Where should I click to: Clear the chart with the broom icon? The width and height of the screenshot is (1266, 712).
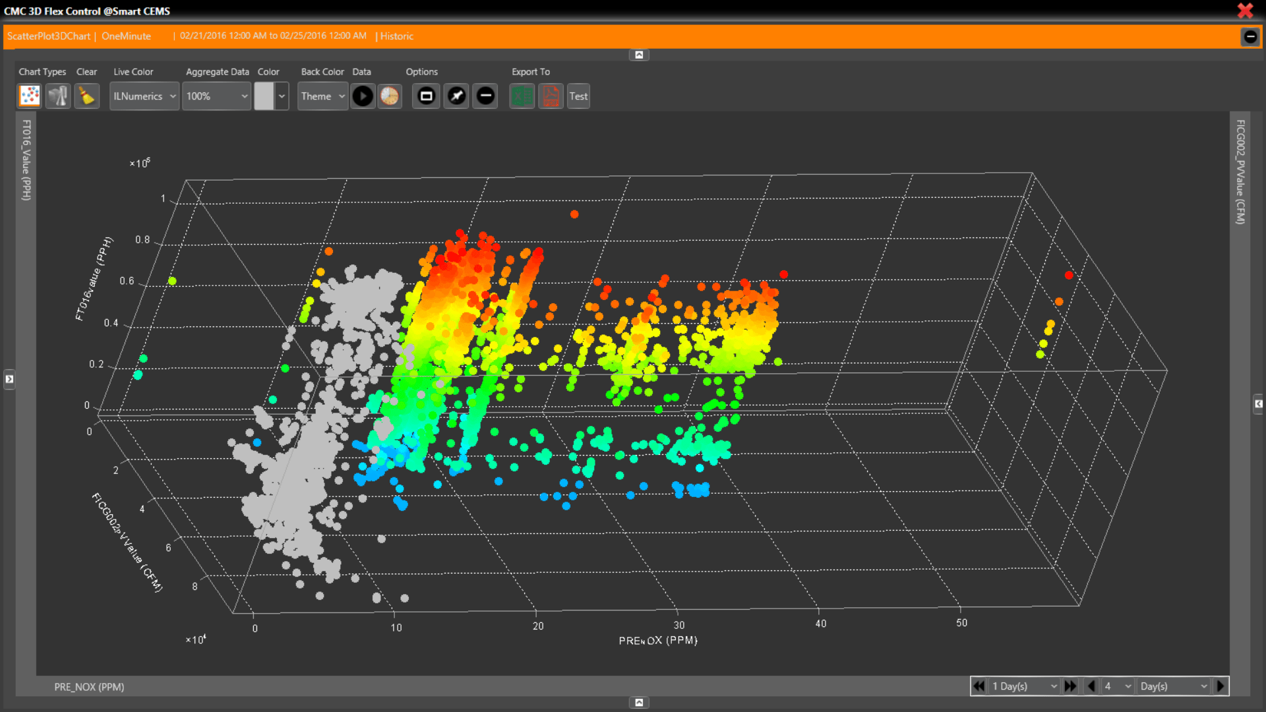[x=86, y=96]
